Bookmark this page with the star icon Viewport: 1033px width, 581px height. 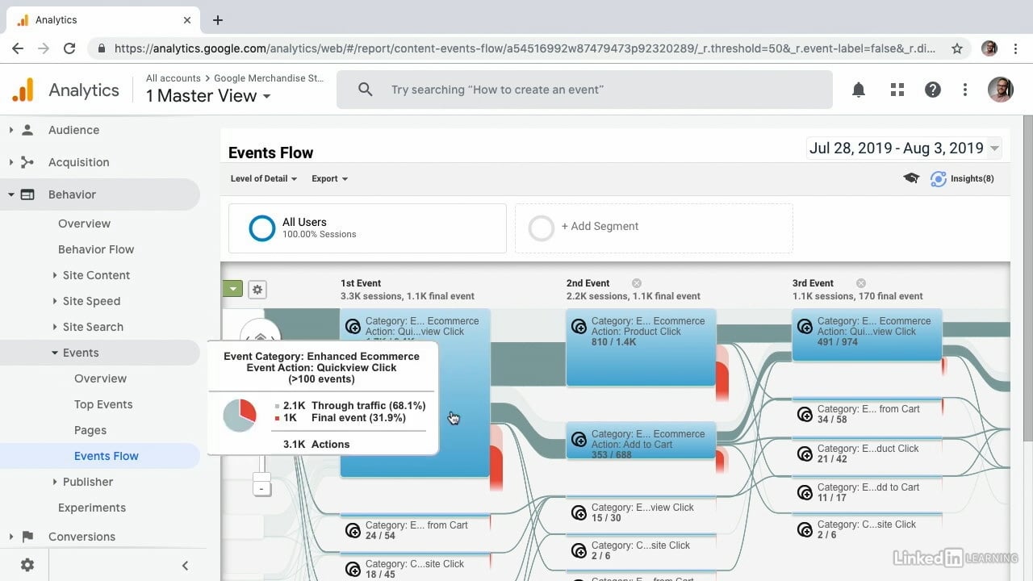point(957,48)
